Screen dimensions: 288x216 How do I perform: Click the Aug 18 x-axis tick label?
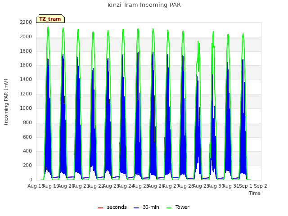(x=36, y=186)
